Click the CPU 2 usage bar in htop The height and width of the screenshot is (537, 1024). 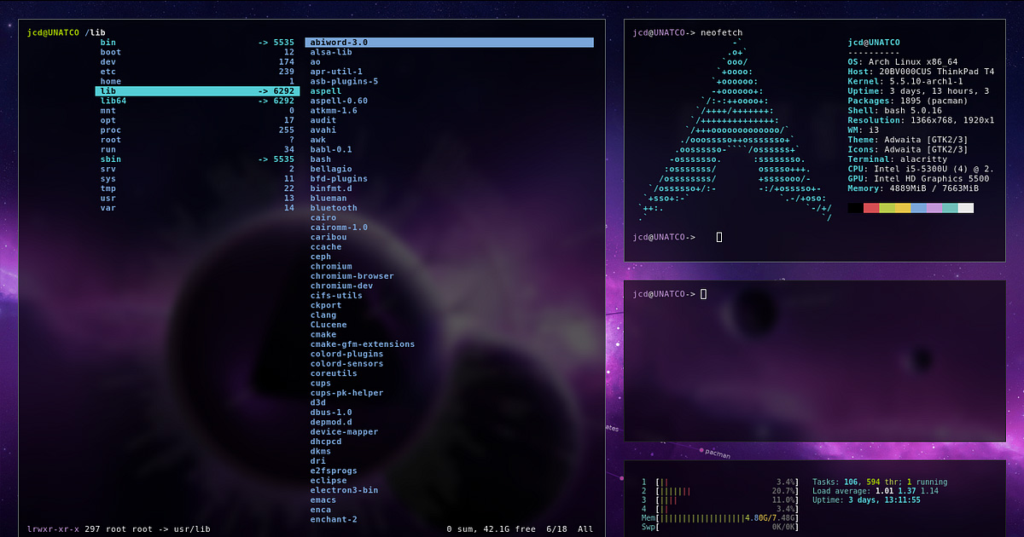[x=727, y=492]
